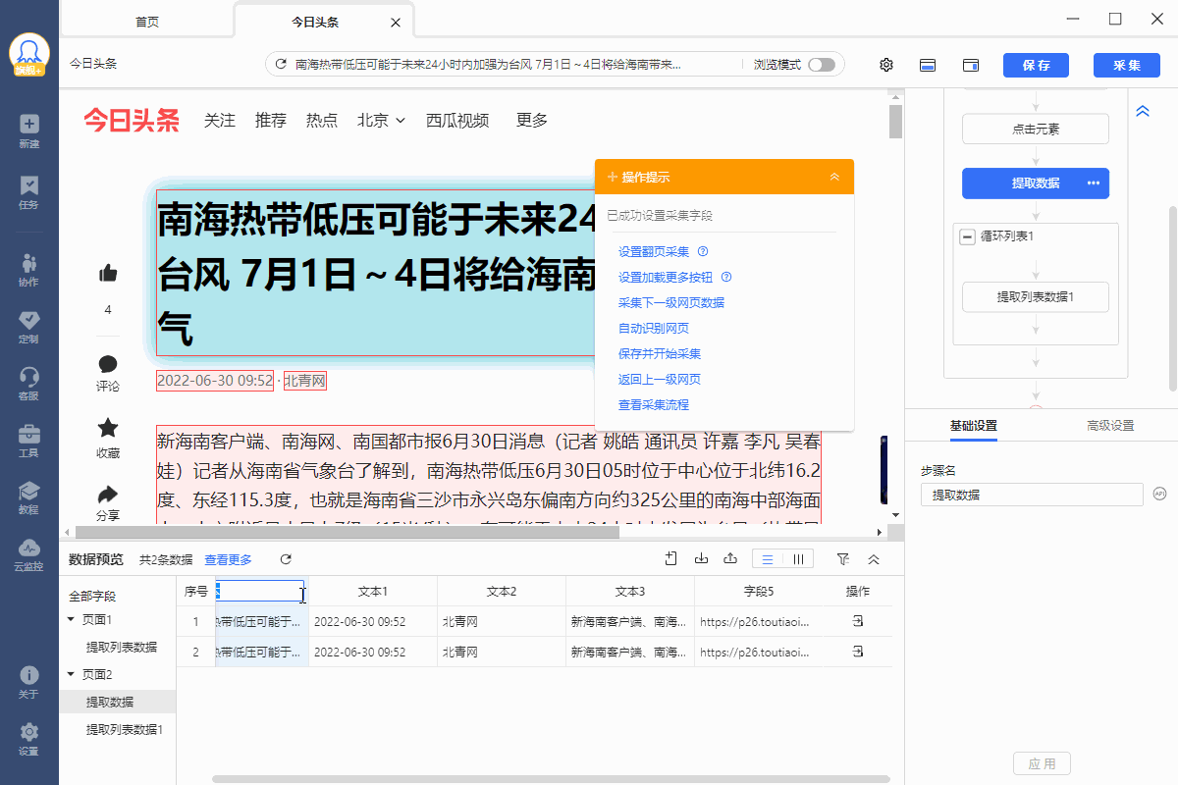Open the 协作 sidebar section
Screen dimensions: 1178x785
click(x=28, y=262)
